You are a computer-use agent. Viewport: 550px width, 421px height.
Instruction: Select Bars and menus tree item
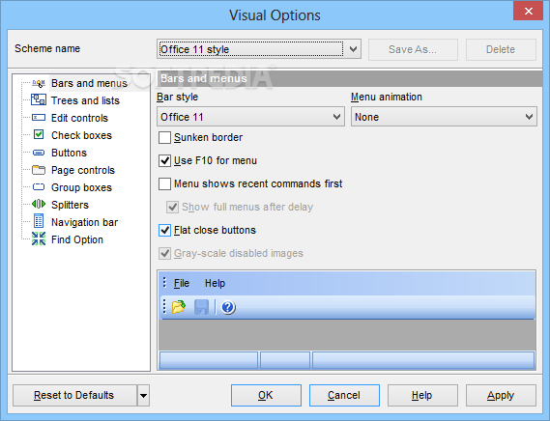[89, 83]
